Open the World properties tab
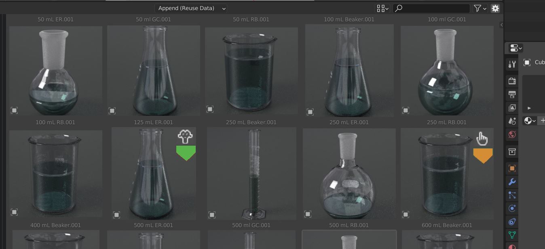 click(512, 134)
